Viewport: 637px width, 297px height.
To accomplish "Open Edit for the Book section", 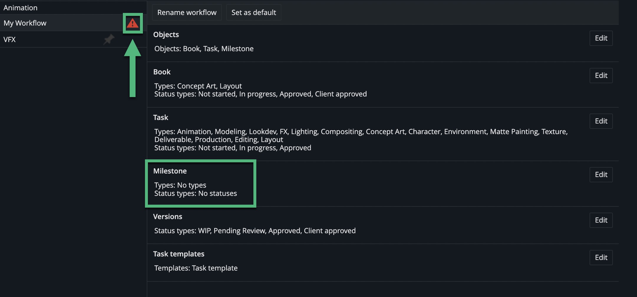I will 601,76.
